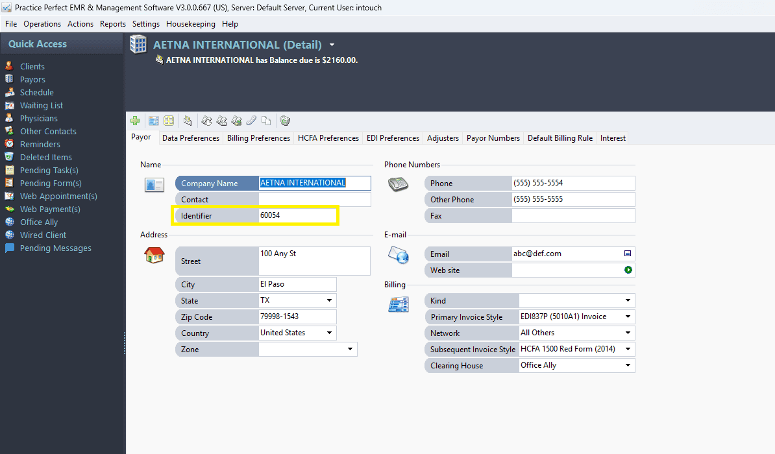Screen dimensions: 775x454
Task: Open Physicians from Quick Access
Action: click(x=38, y=118)
